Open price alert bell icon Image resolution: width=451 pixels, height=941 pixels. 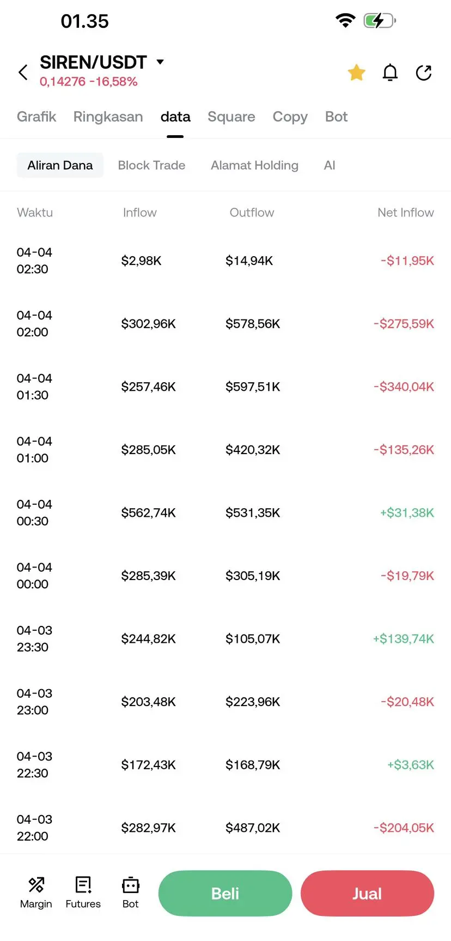tap(390, 73)
